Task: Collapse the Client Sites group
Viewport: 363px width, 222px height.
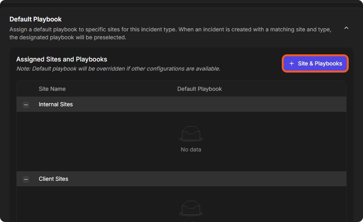Action: pos(26,179)
